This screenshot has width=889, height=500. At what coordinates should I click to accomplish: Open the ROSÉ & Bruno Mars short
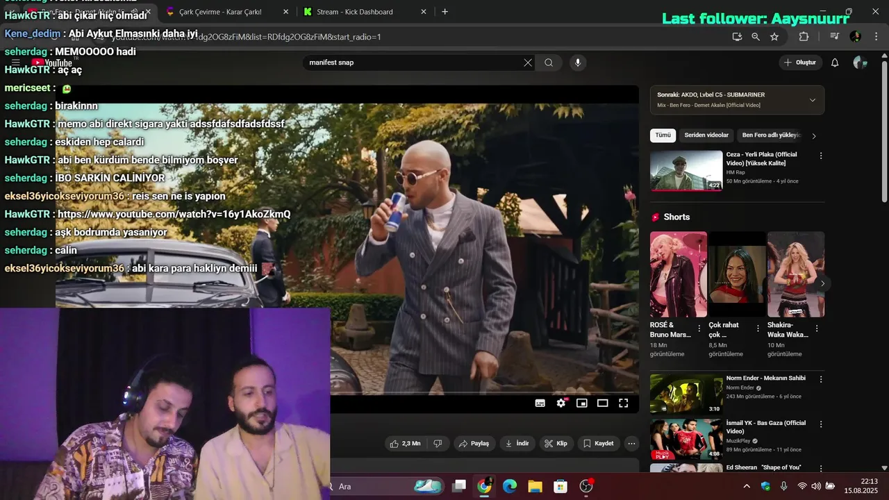pyautogui.click(x=679, y=274)
